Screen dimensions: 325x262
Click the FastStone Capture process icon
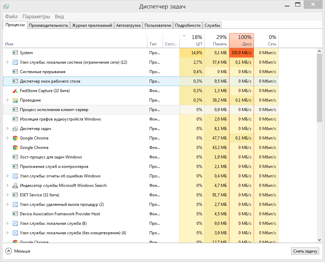click(x=15, y=91)
